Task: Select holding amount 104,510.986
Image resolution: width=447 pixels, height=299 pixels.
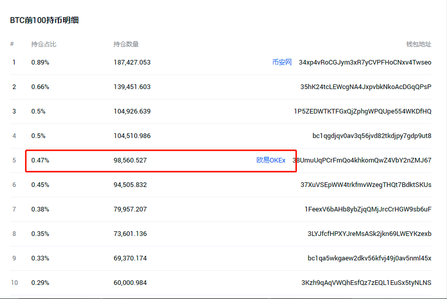Action: pos(132,136)
